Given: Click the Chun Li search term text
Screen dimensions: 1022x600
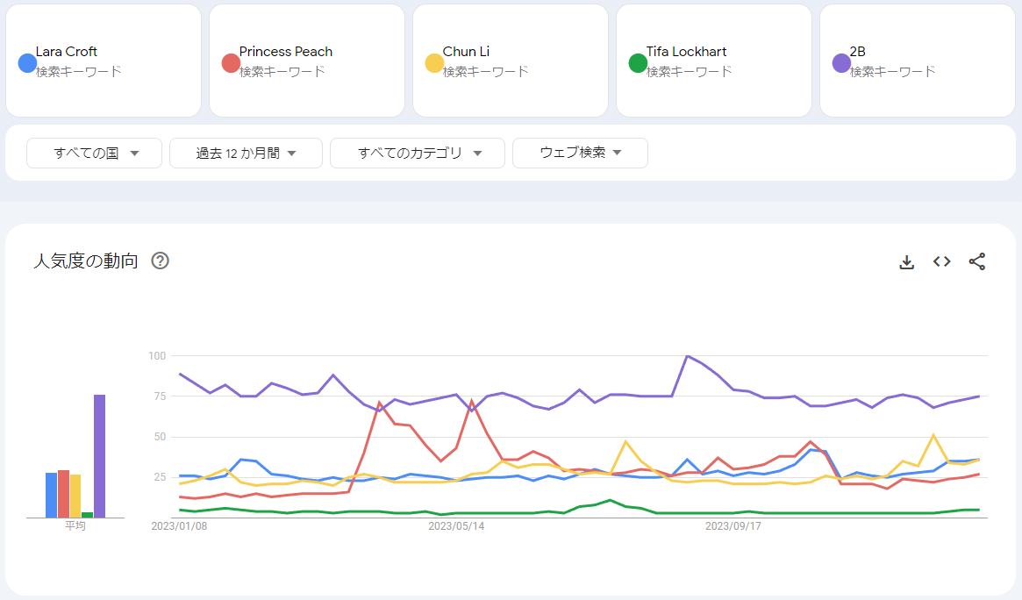Looking at the screenshot, I should (466, 52).
